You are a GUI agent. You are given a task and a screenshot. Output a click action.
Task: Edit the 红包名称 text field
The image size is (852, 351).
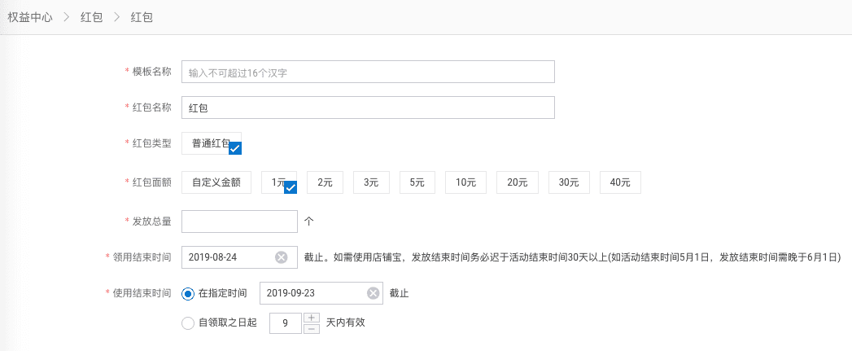point(368,107)
